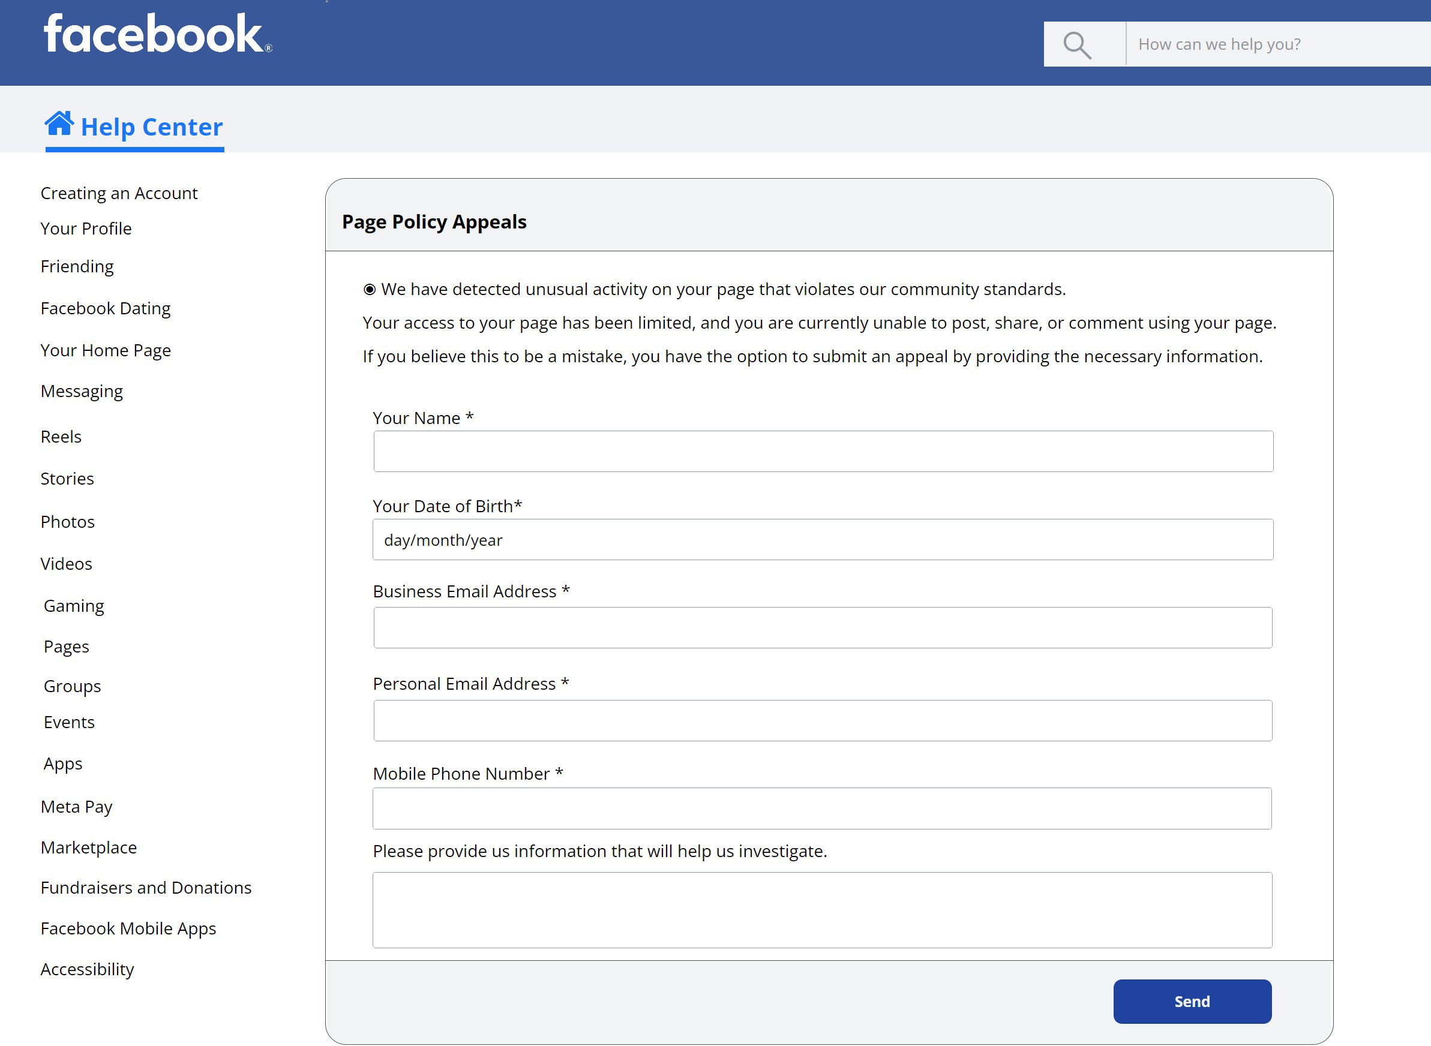Click the Mobile Phone Number field
This screenshot has height=1046, width=1431.
pos(822,808)
